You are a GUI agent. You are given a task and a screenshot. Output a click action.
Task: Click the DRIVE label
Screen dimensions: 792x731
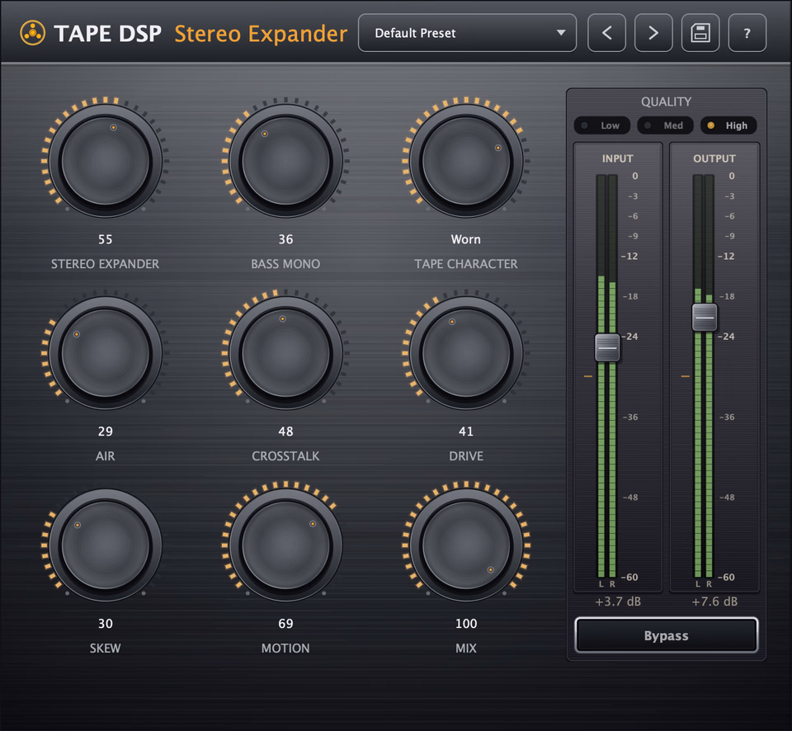click(x=465, y=456)
